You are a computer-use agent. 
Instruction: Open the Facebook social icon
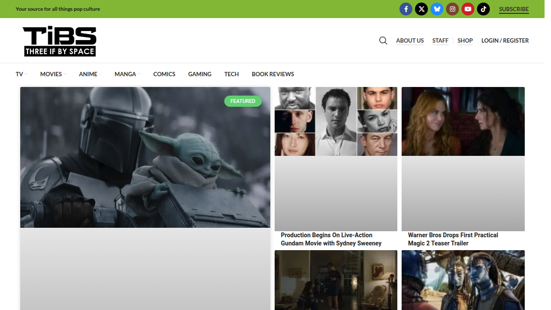coord(406,9)
